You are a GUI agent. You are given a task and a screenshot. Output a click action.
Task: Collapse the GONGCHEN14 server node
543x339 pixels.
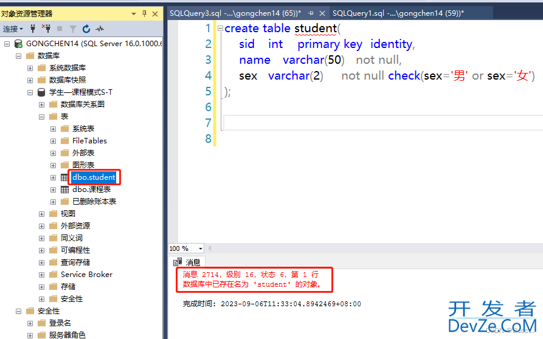coord(7,44)
